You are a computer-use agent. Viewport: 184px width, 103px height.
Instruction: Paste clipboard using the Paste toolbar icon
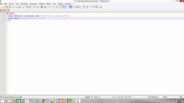30,7
